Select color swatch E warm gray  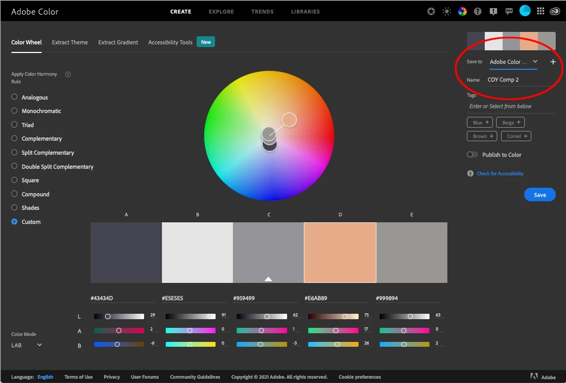tap(412, 253)
